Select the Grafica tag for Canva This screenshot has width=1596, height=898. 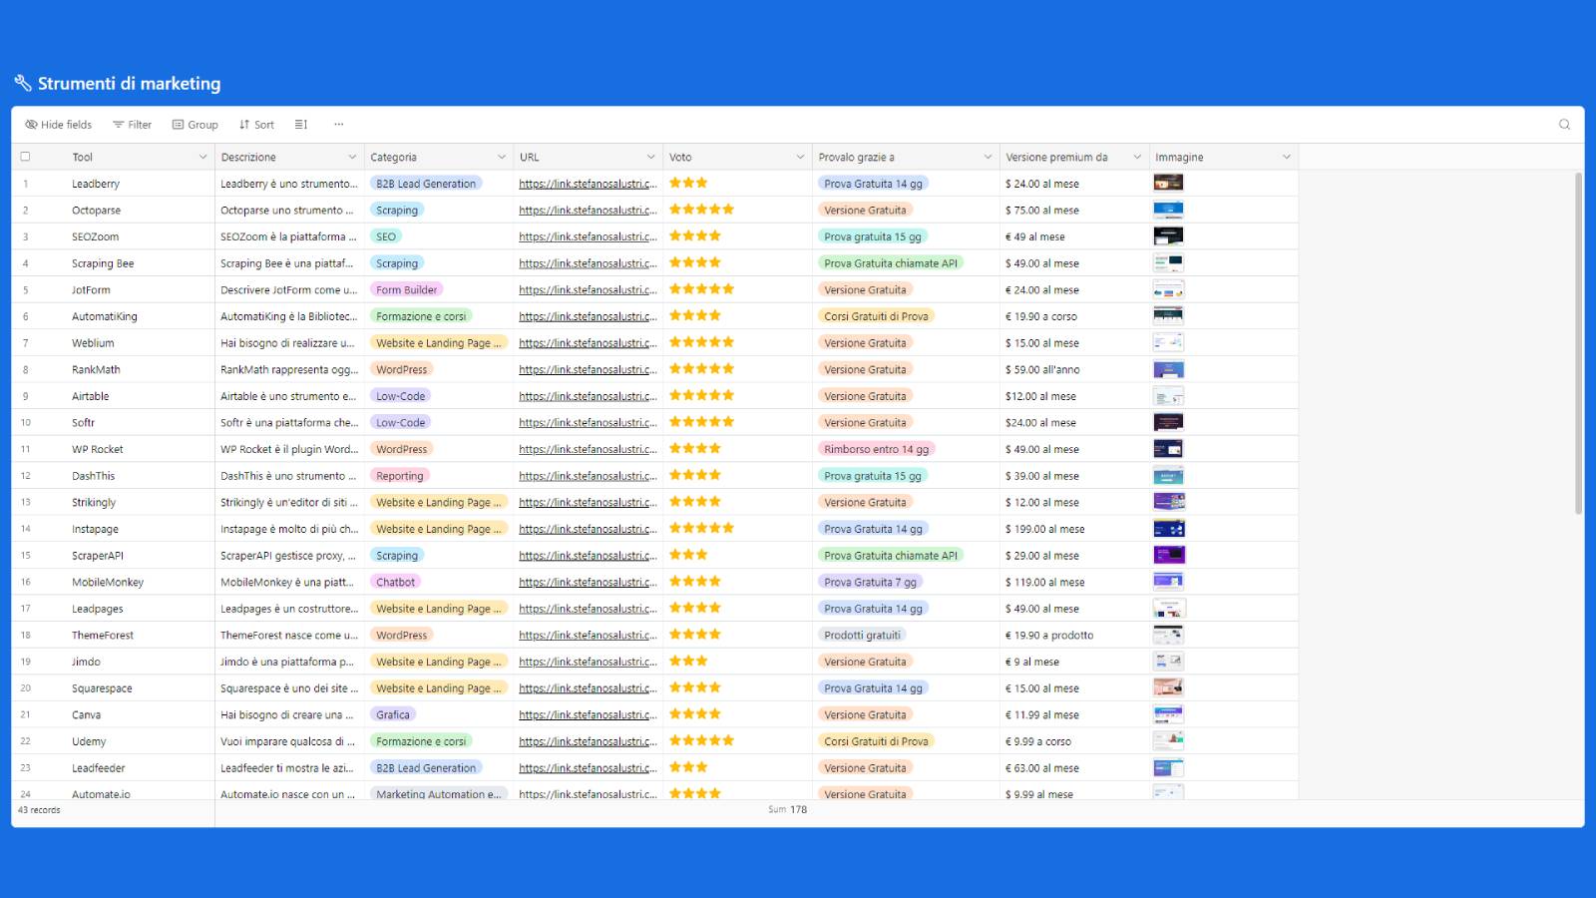[x=393, y=714]
